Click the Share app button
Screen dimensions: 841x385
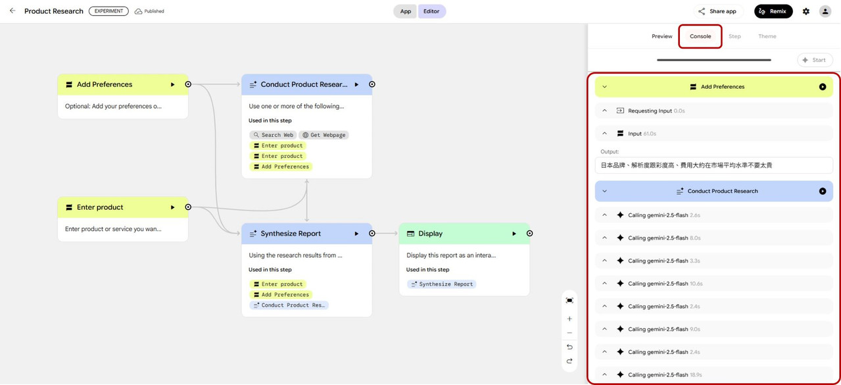(717, 11)
